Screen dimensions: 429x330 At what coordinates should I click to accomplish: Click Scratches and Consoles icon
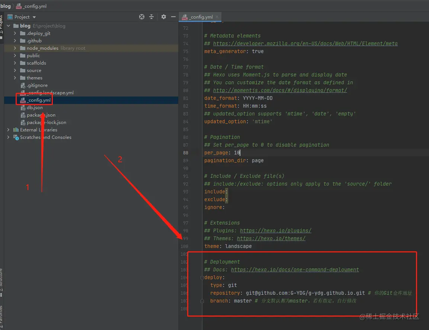[16, 137]
